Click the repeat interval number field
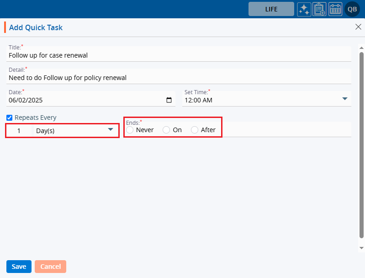Screen dimensions: 365x278 pos(19,131)
